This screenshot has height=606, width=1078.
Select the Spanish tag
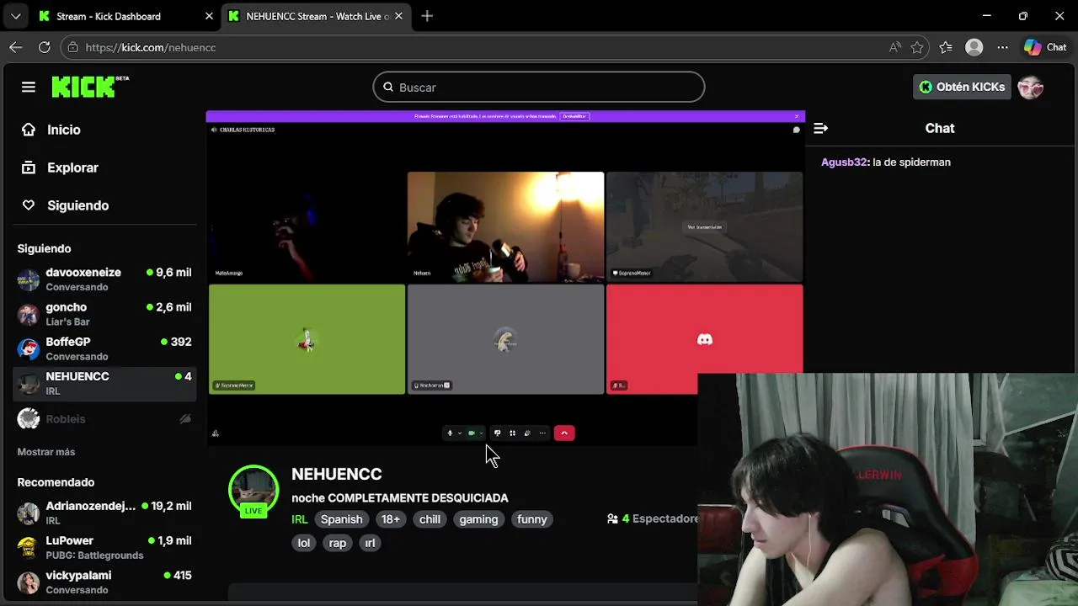[x=341, y=519]
